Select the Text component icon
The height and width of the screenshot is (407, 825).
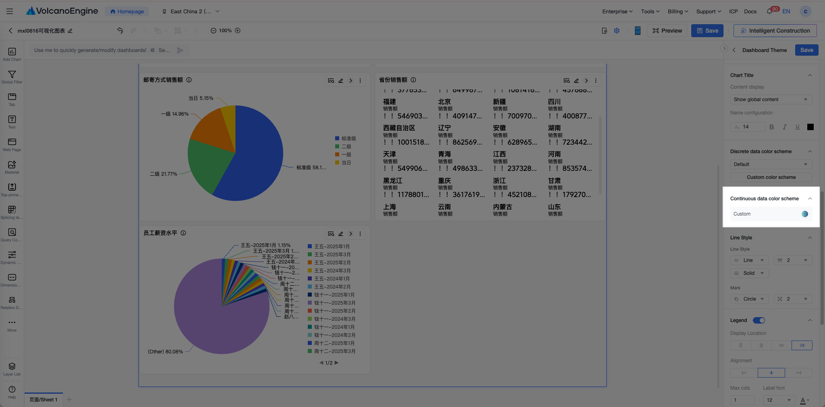[x=12, y=122]
